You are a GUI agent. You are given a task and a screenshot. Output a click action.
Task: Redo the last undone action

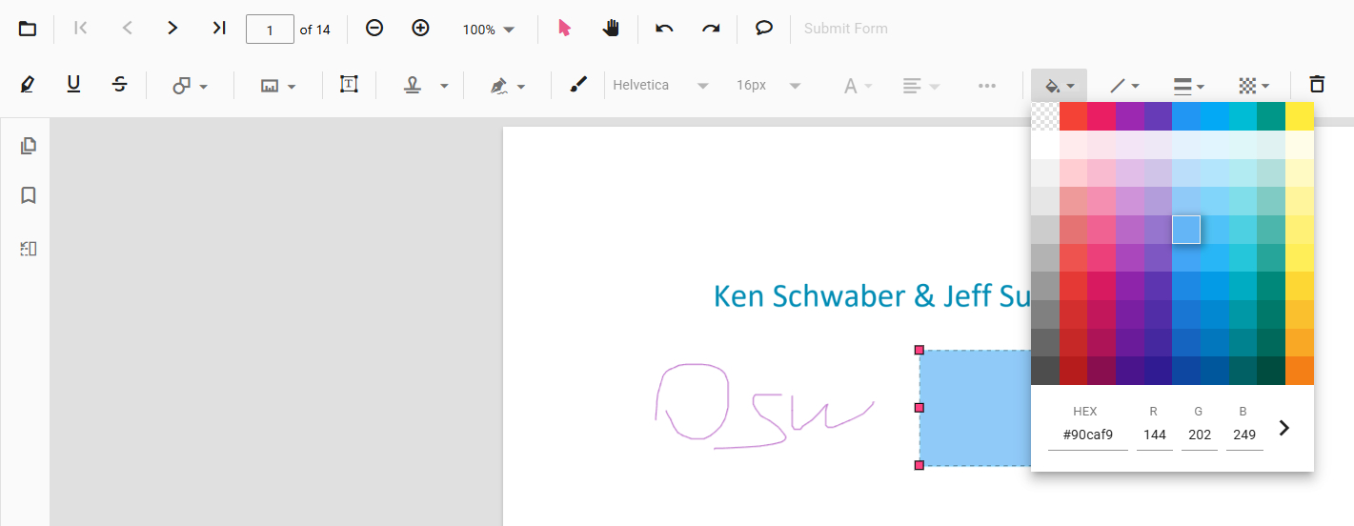pos(711,29)
